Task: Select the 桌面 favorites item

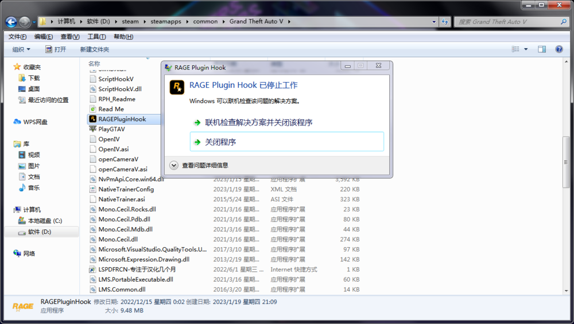Action: coord(34,89)
